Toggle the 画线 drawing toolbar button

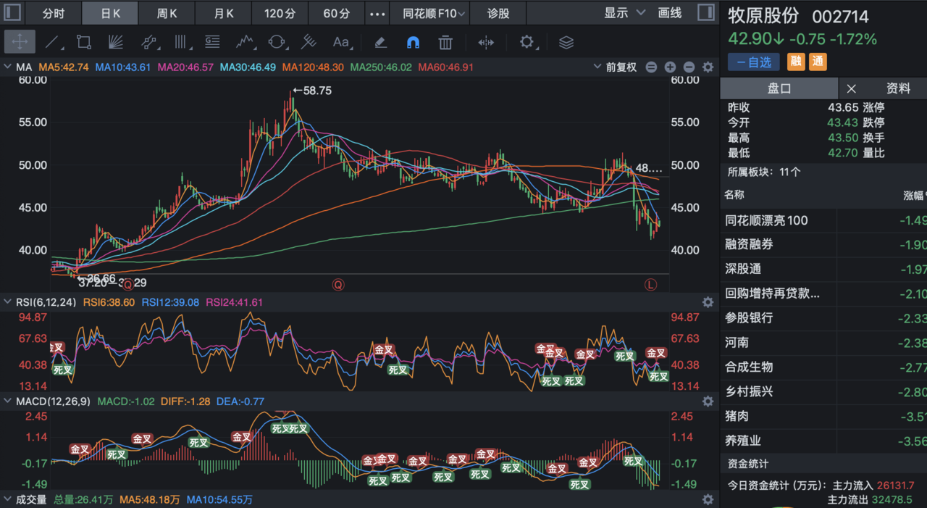[670, 13]
